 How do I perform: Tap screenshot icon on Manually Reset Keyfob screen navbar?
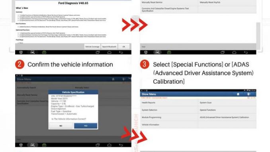coord(157,52)
